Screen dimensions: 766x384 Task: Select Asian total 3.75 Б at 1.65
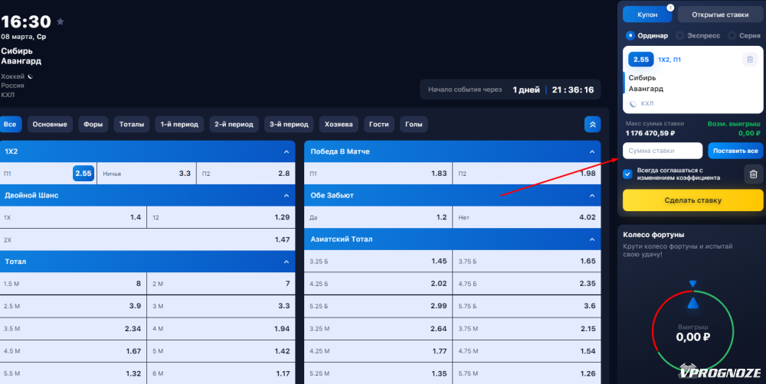coord(527,261)
